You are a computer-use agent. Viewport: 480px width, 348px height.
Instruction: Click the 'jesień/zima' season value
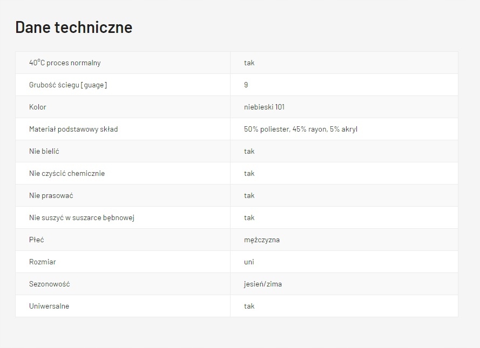262,284
